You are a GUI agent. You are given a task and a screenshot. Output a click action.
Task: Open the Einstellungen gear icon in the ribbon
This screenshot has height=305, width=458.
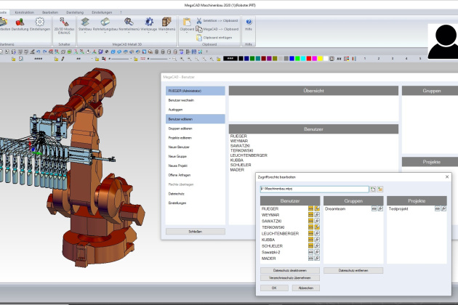tap(40, 23)
